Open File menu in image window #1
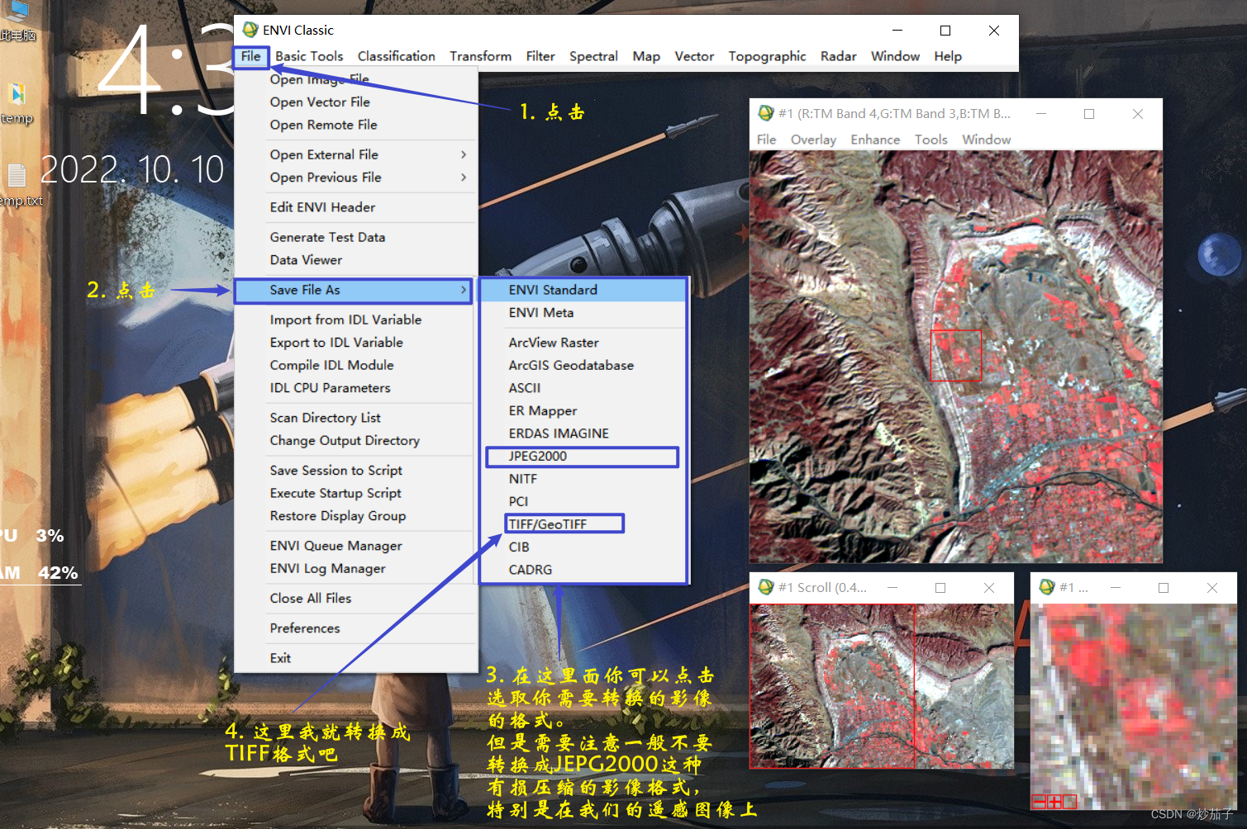The image size is (1247, 829). (x=766, y=140)
